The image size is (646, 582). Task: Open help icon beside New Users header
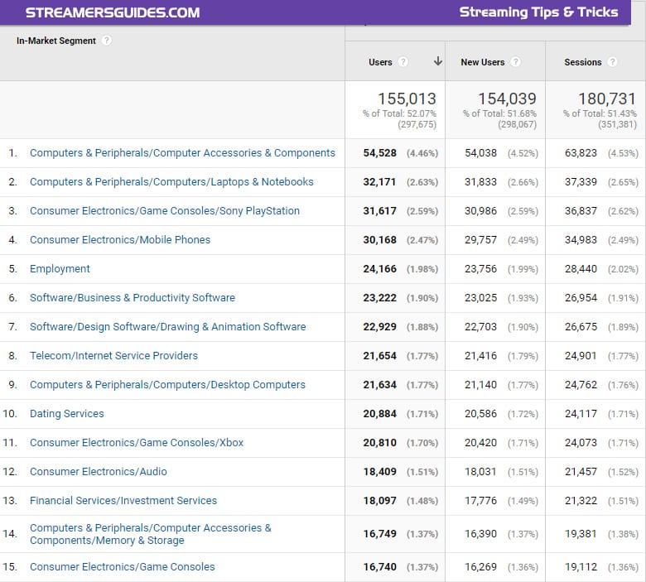(515, 62)
